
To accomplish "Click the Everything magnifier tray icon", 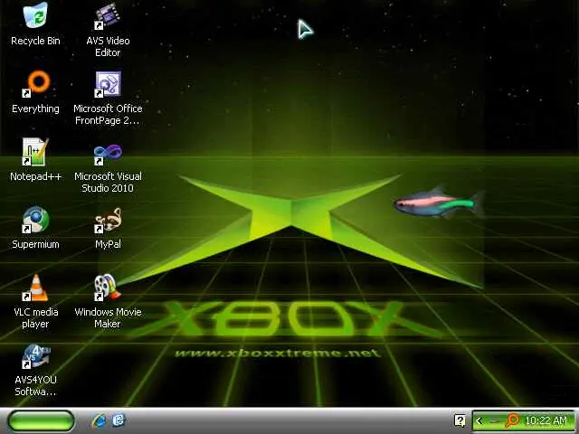I will [512, 420].
